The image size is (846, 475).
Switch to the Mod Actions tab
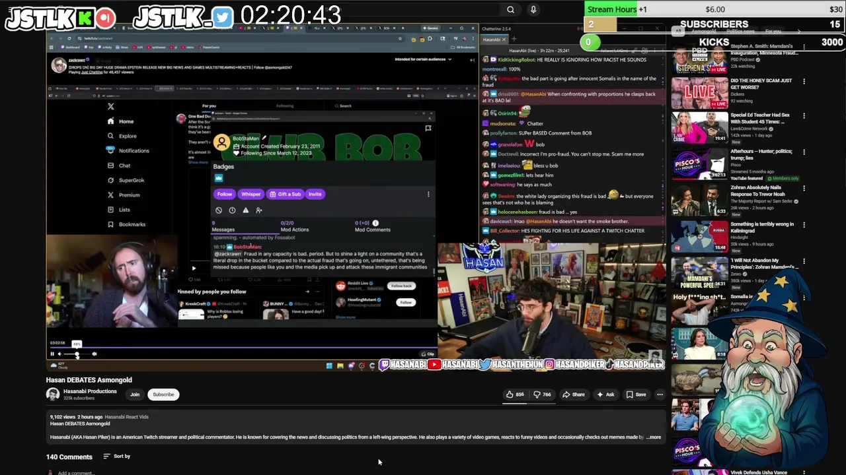click(x=294, y=226)
